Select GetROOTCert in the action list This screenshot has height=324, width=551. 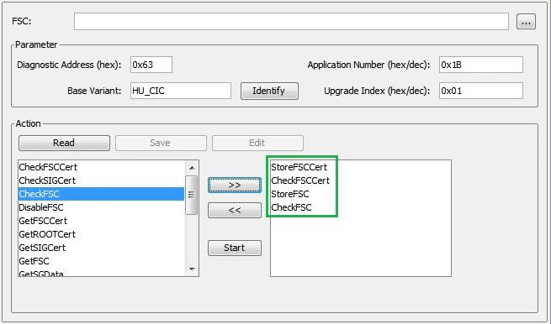101,234
